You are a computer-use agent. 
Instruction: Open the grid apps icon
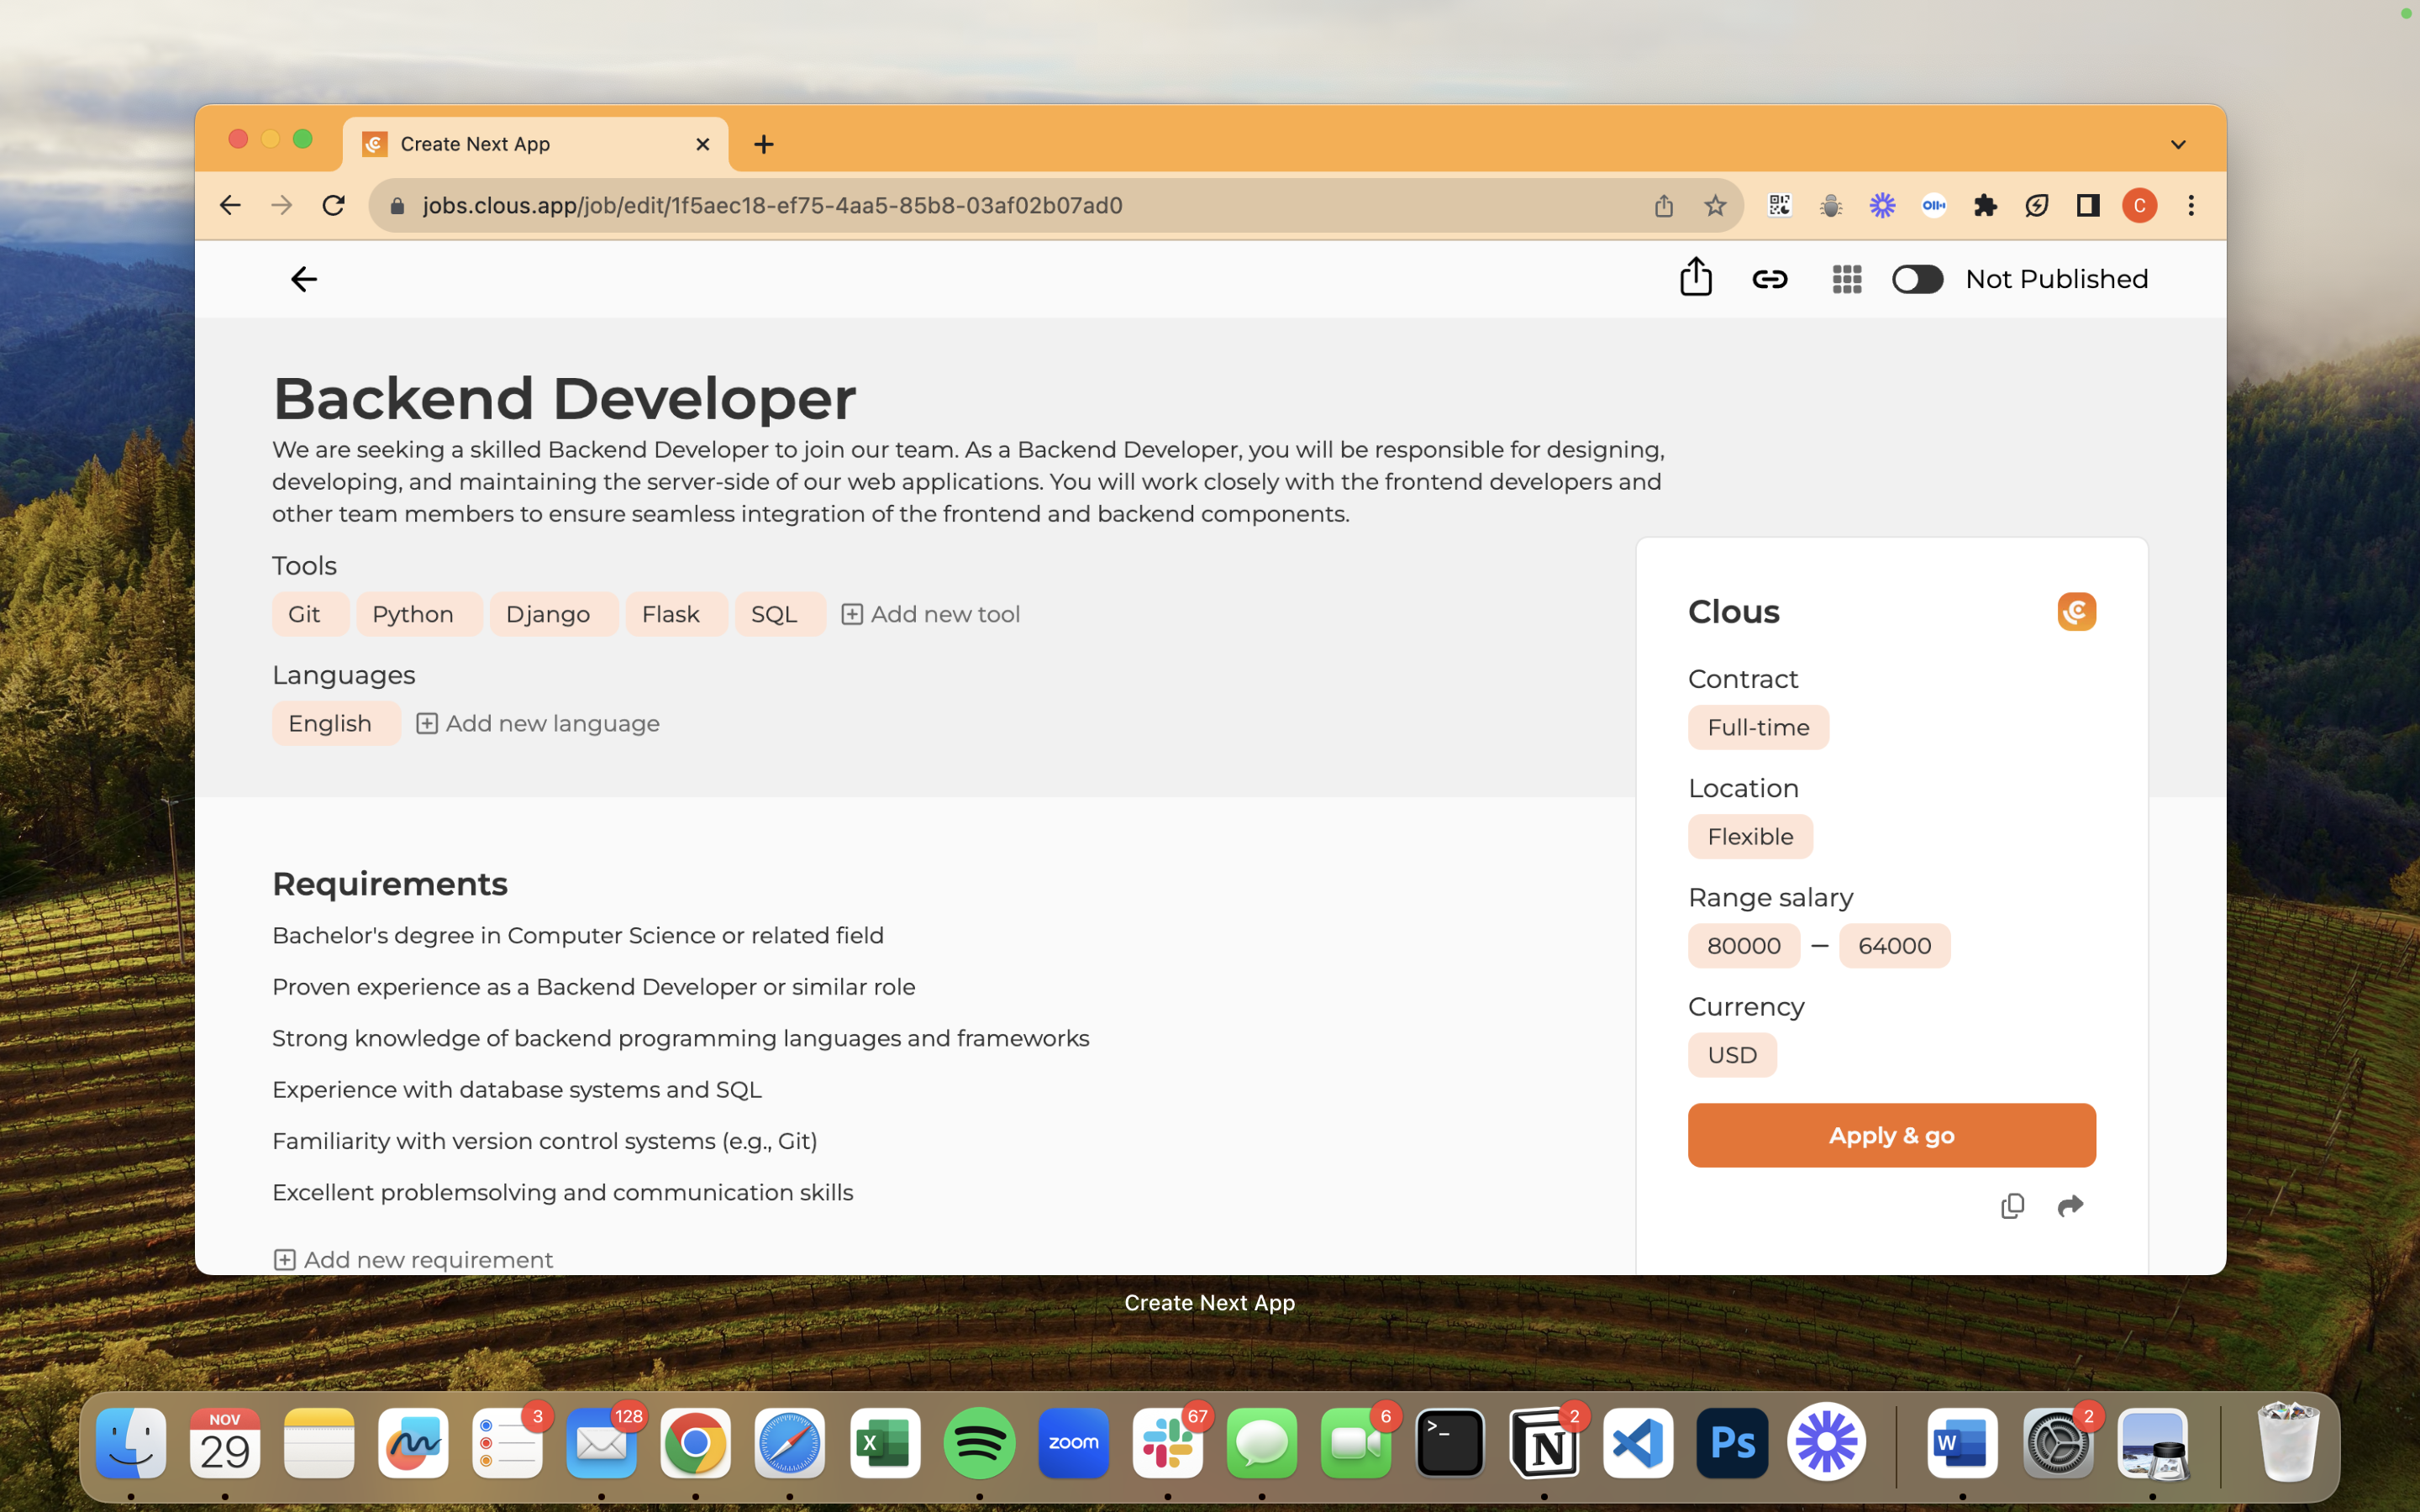pos(1846,279)
